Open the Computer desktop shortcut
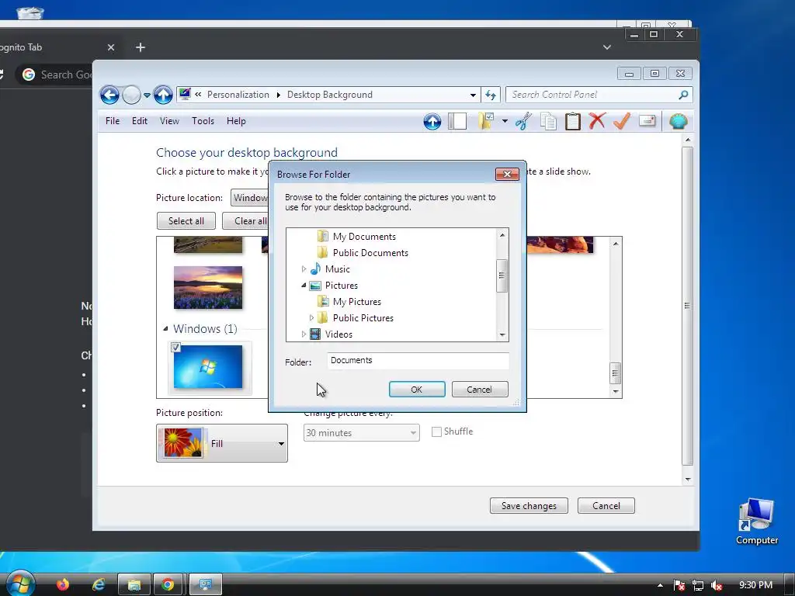This screenshot has height=596, width=795. click(756, 521)
